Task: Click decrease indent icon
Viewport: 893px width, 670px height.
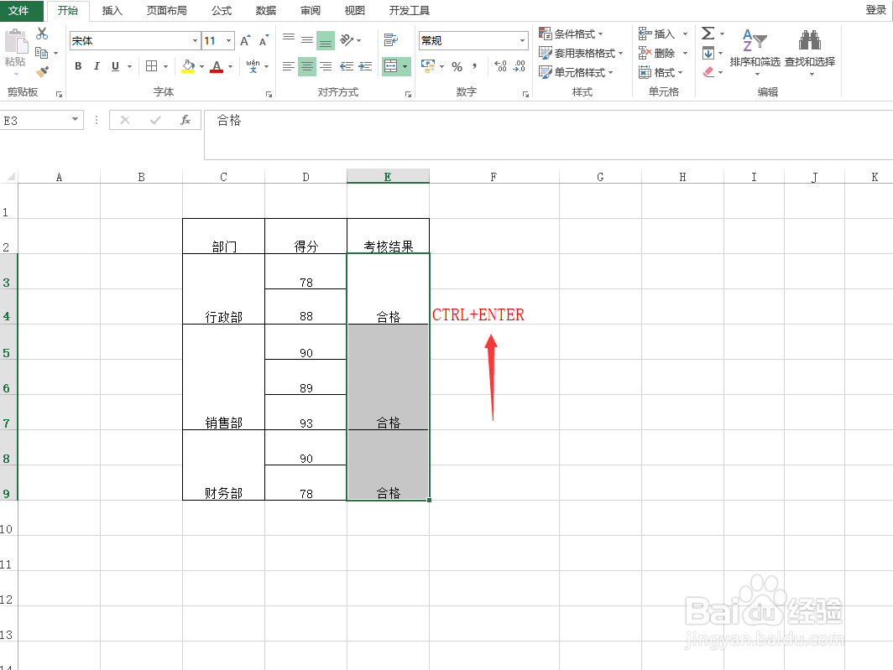Action: [x=347, y=66]
